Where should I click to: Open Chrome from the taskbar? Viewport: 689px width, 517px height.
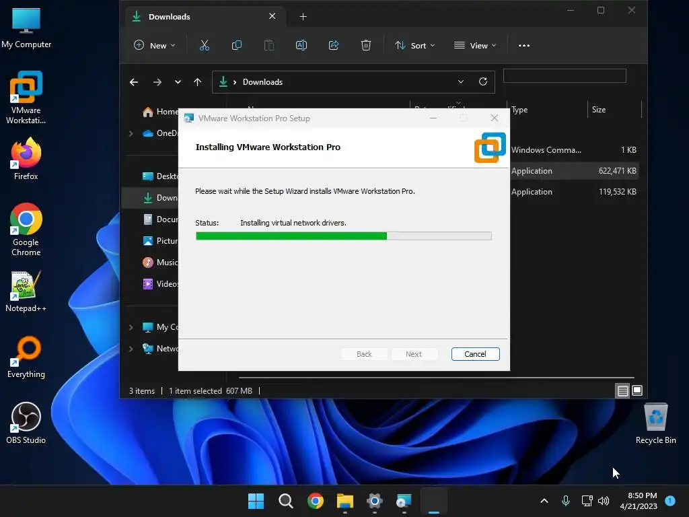pyautogui.click(x=315, y=501)
